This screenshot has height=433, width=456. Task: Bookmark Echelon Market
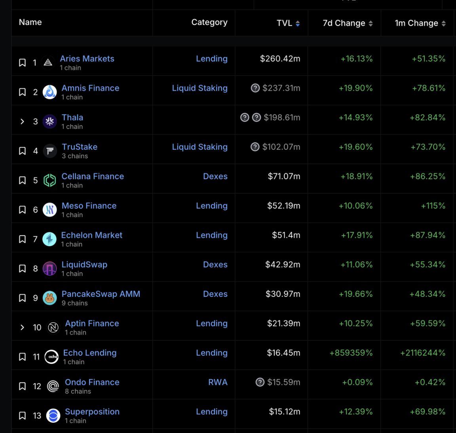23,239
